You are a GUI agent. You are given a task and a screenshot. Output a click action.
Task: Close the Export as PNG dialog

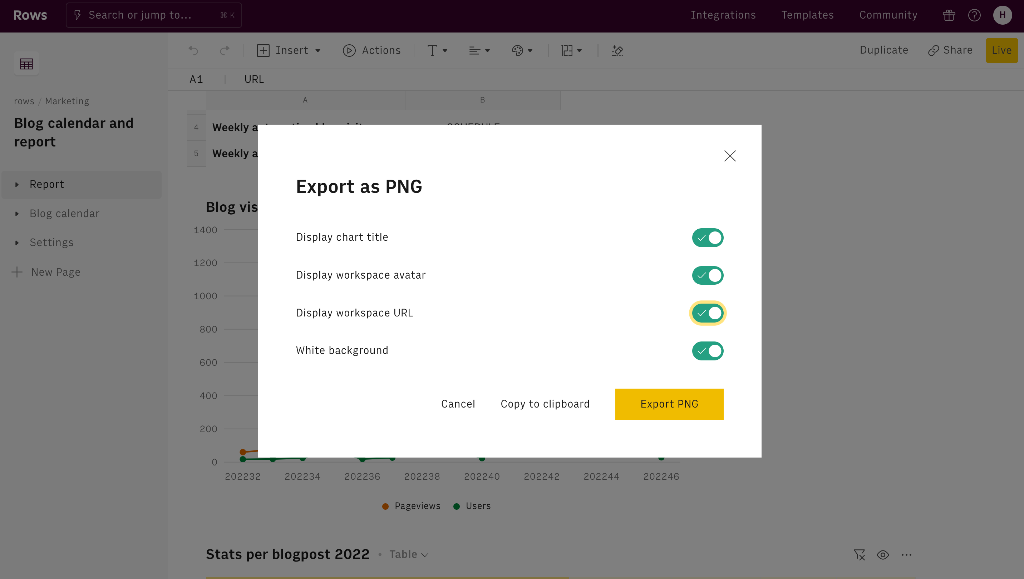coord(729,156)
